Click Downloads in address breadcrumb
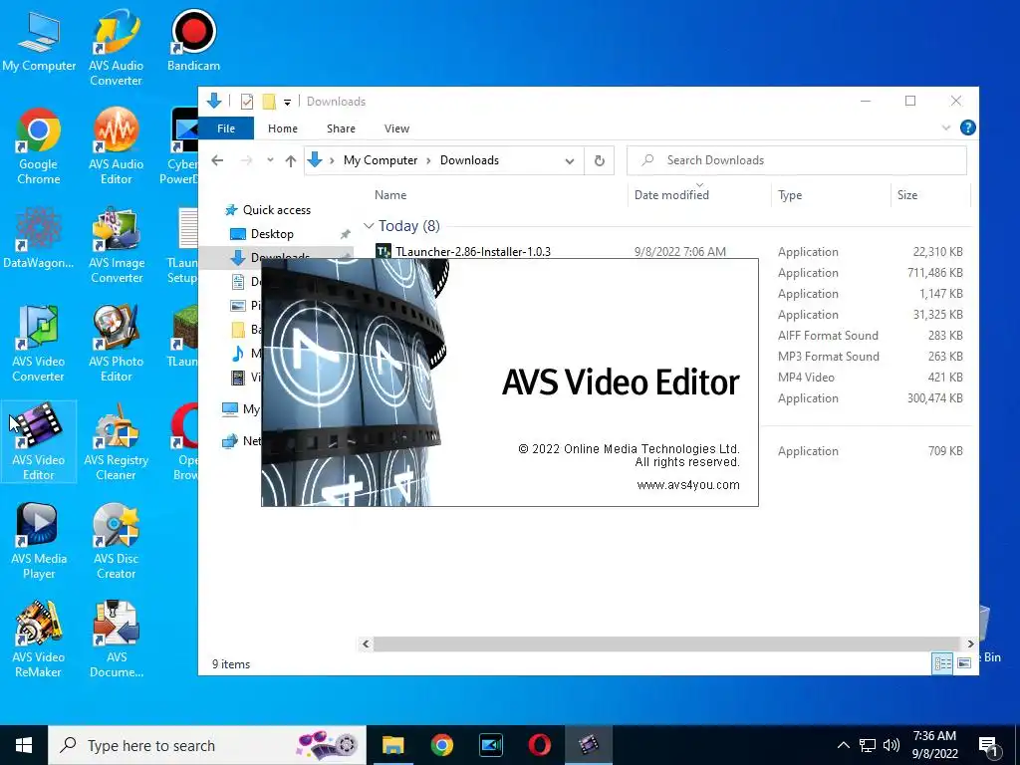The image size is (1020, 765). click(469, 160)
